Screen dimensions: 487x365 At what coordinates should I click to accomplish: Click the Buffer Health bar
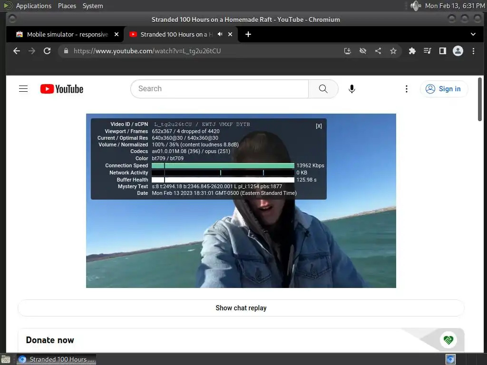[x=223, y=180]
